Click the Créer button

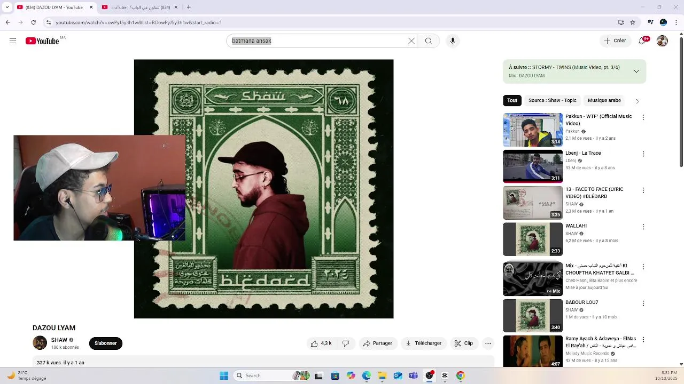615,41
